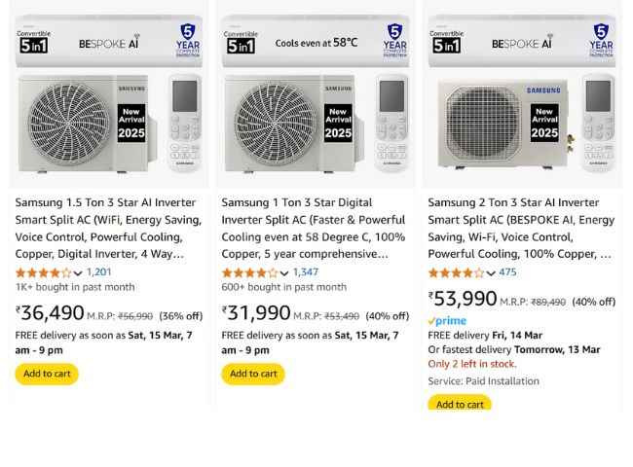Viewport: 633px width, 467px height.
Task: Open 475 reviews link
Action: 508,272
